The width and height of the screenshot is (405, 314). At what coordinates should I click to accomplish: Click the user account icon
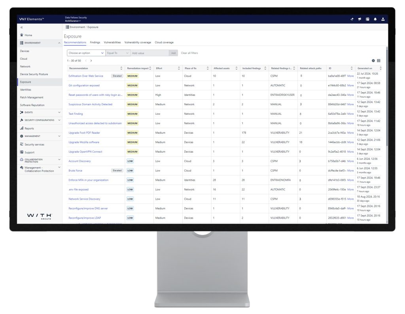[x=383, y=19]
